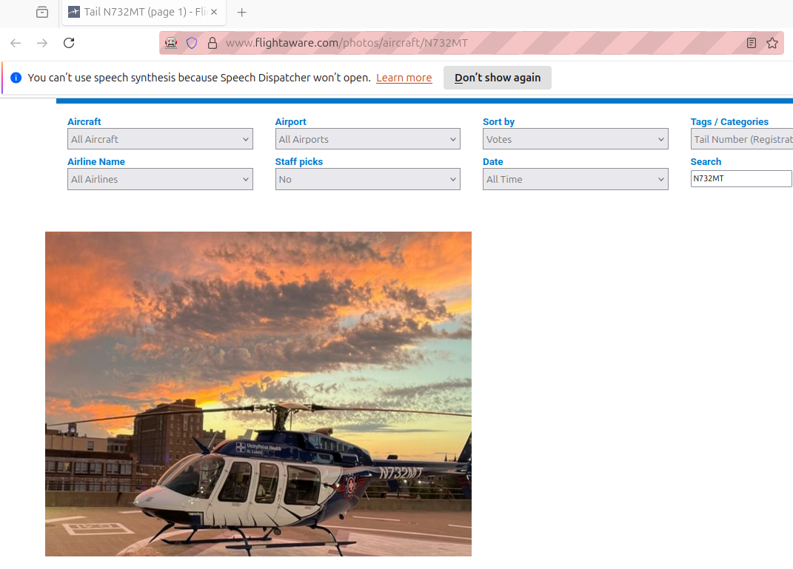Image resolution: width=793 pixels, height=569 pixels.
Task: Click the list all tabs icon
Action: (x=42, y=13)
